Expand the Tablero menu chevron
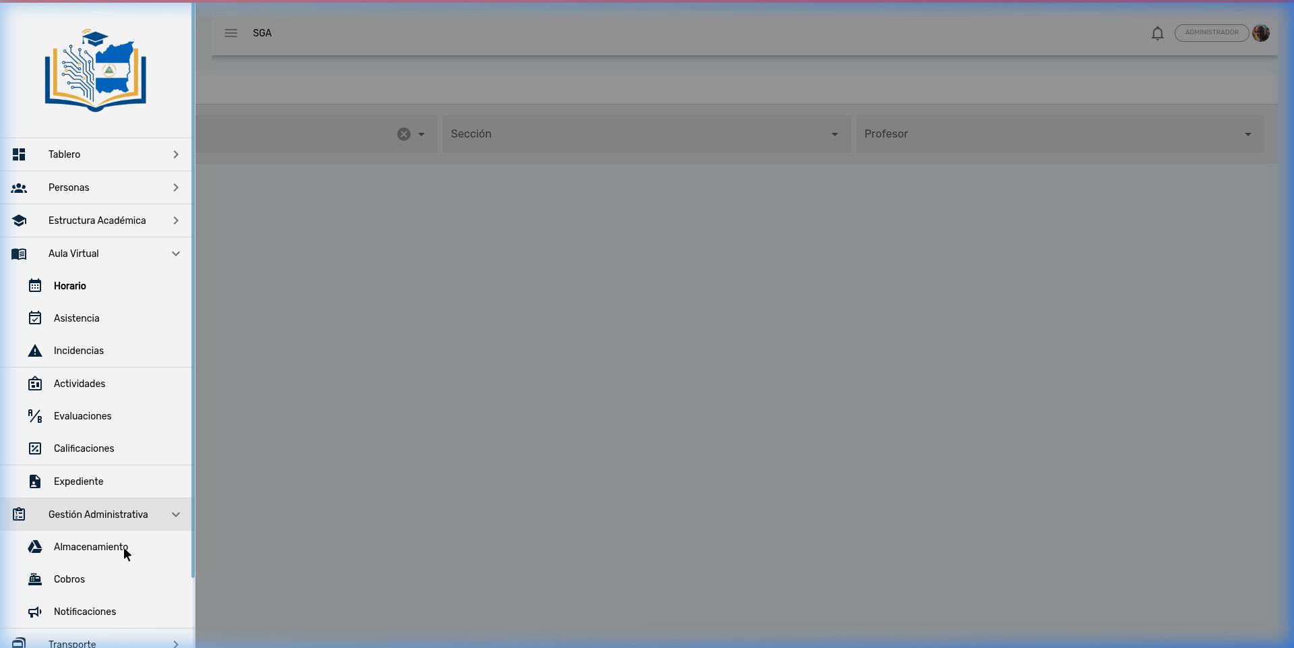This screenshot has height=648, width=1294. click(176, 154)
